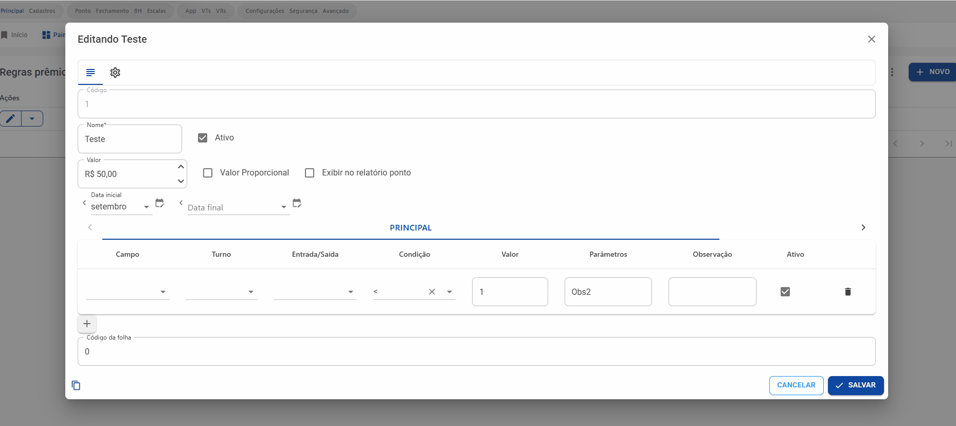Open the Campo dropdown in rule row

[128, 292]
